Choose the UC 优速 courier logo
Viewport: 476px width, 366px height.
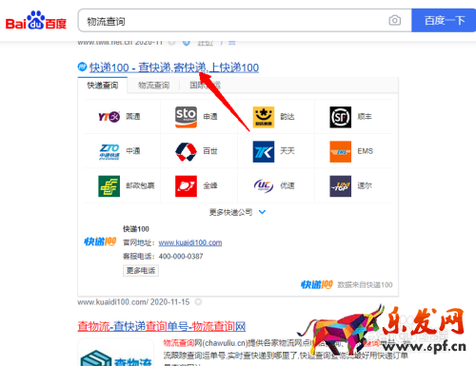tap(264, 186)
